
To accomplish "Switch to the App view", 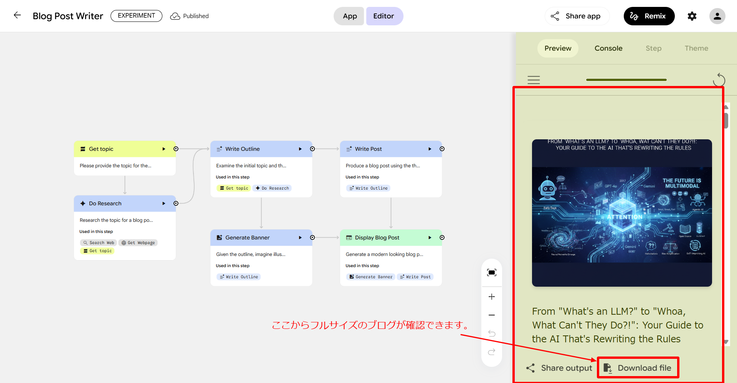I will 350,16.
